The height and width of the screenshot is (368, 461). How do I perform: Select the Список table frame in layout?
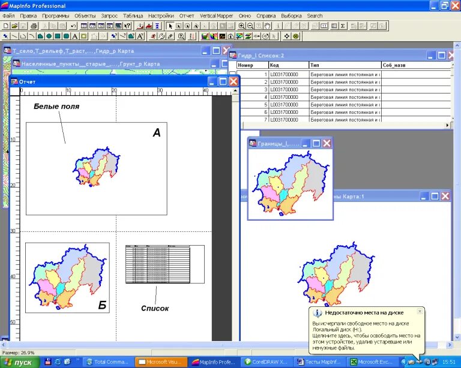[165, 264]
